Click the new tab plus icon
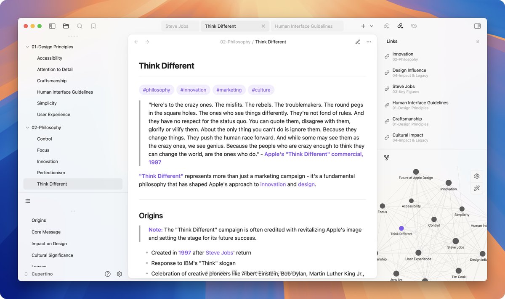 coord(363,26)
